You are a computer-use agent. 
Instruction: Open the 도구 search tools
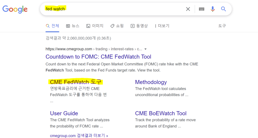[x=222, y=26]
